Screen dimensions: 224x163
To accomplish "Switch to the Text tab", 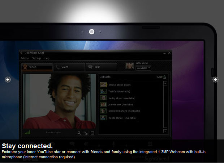I will coord(101,67).
